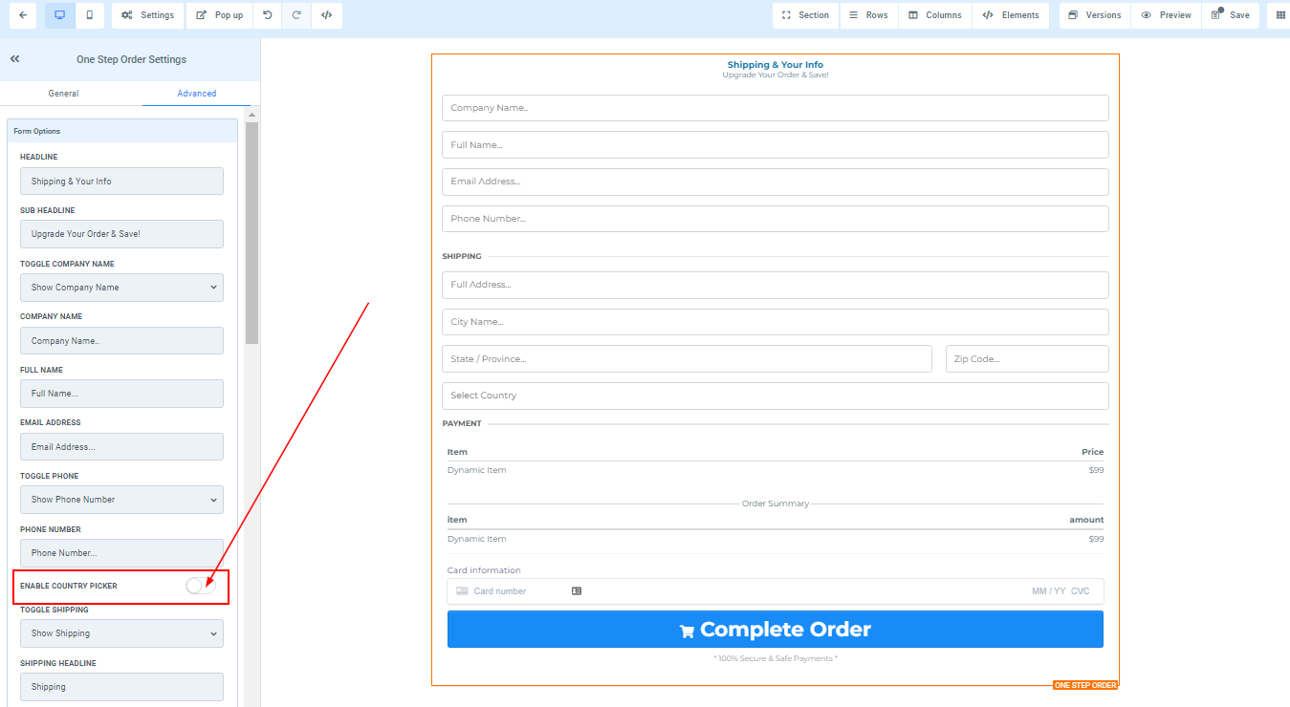1290x707 pixels.
Task: Open the Preview mode
Action: 1166,15
